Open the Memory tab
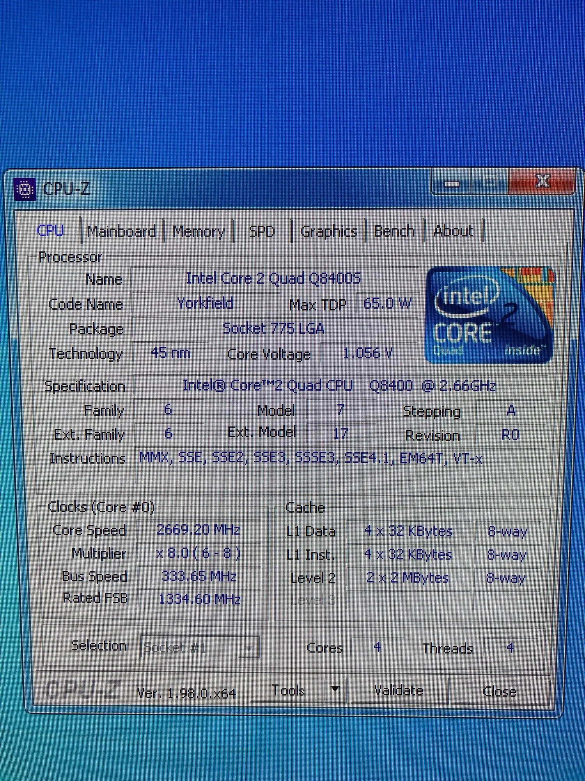Image resolution: width=585 pixels, height=781 pixels. (x=199, y=232)
